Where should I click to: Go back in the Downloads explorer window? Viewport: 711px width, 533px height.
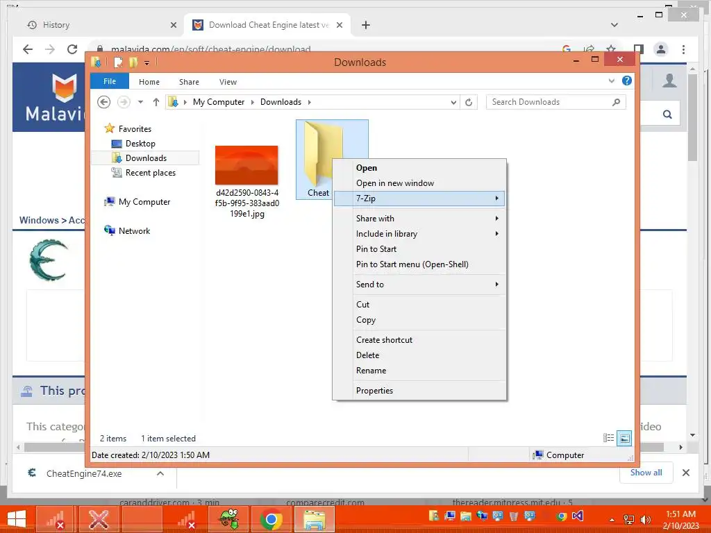click(x=104, y=102)
